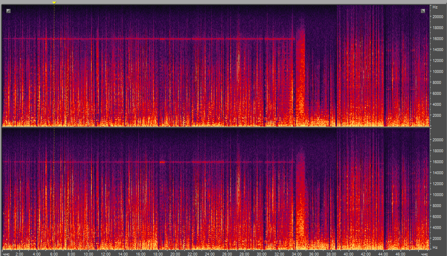Click the 46:00 mark on the time ruler
Image resolution: width=447 pixels, height=256 pixels.
[x=400, y=254]
